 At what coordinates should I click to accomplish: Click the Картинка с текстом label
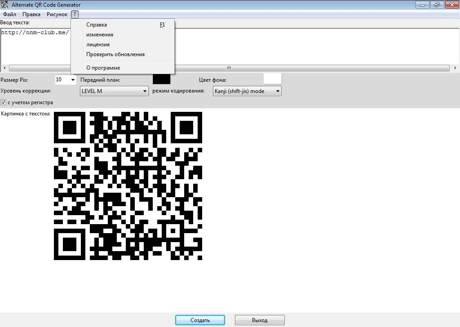[x=26, y=114]
